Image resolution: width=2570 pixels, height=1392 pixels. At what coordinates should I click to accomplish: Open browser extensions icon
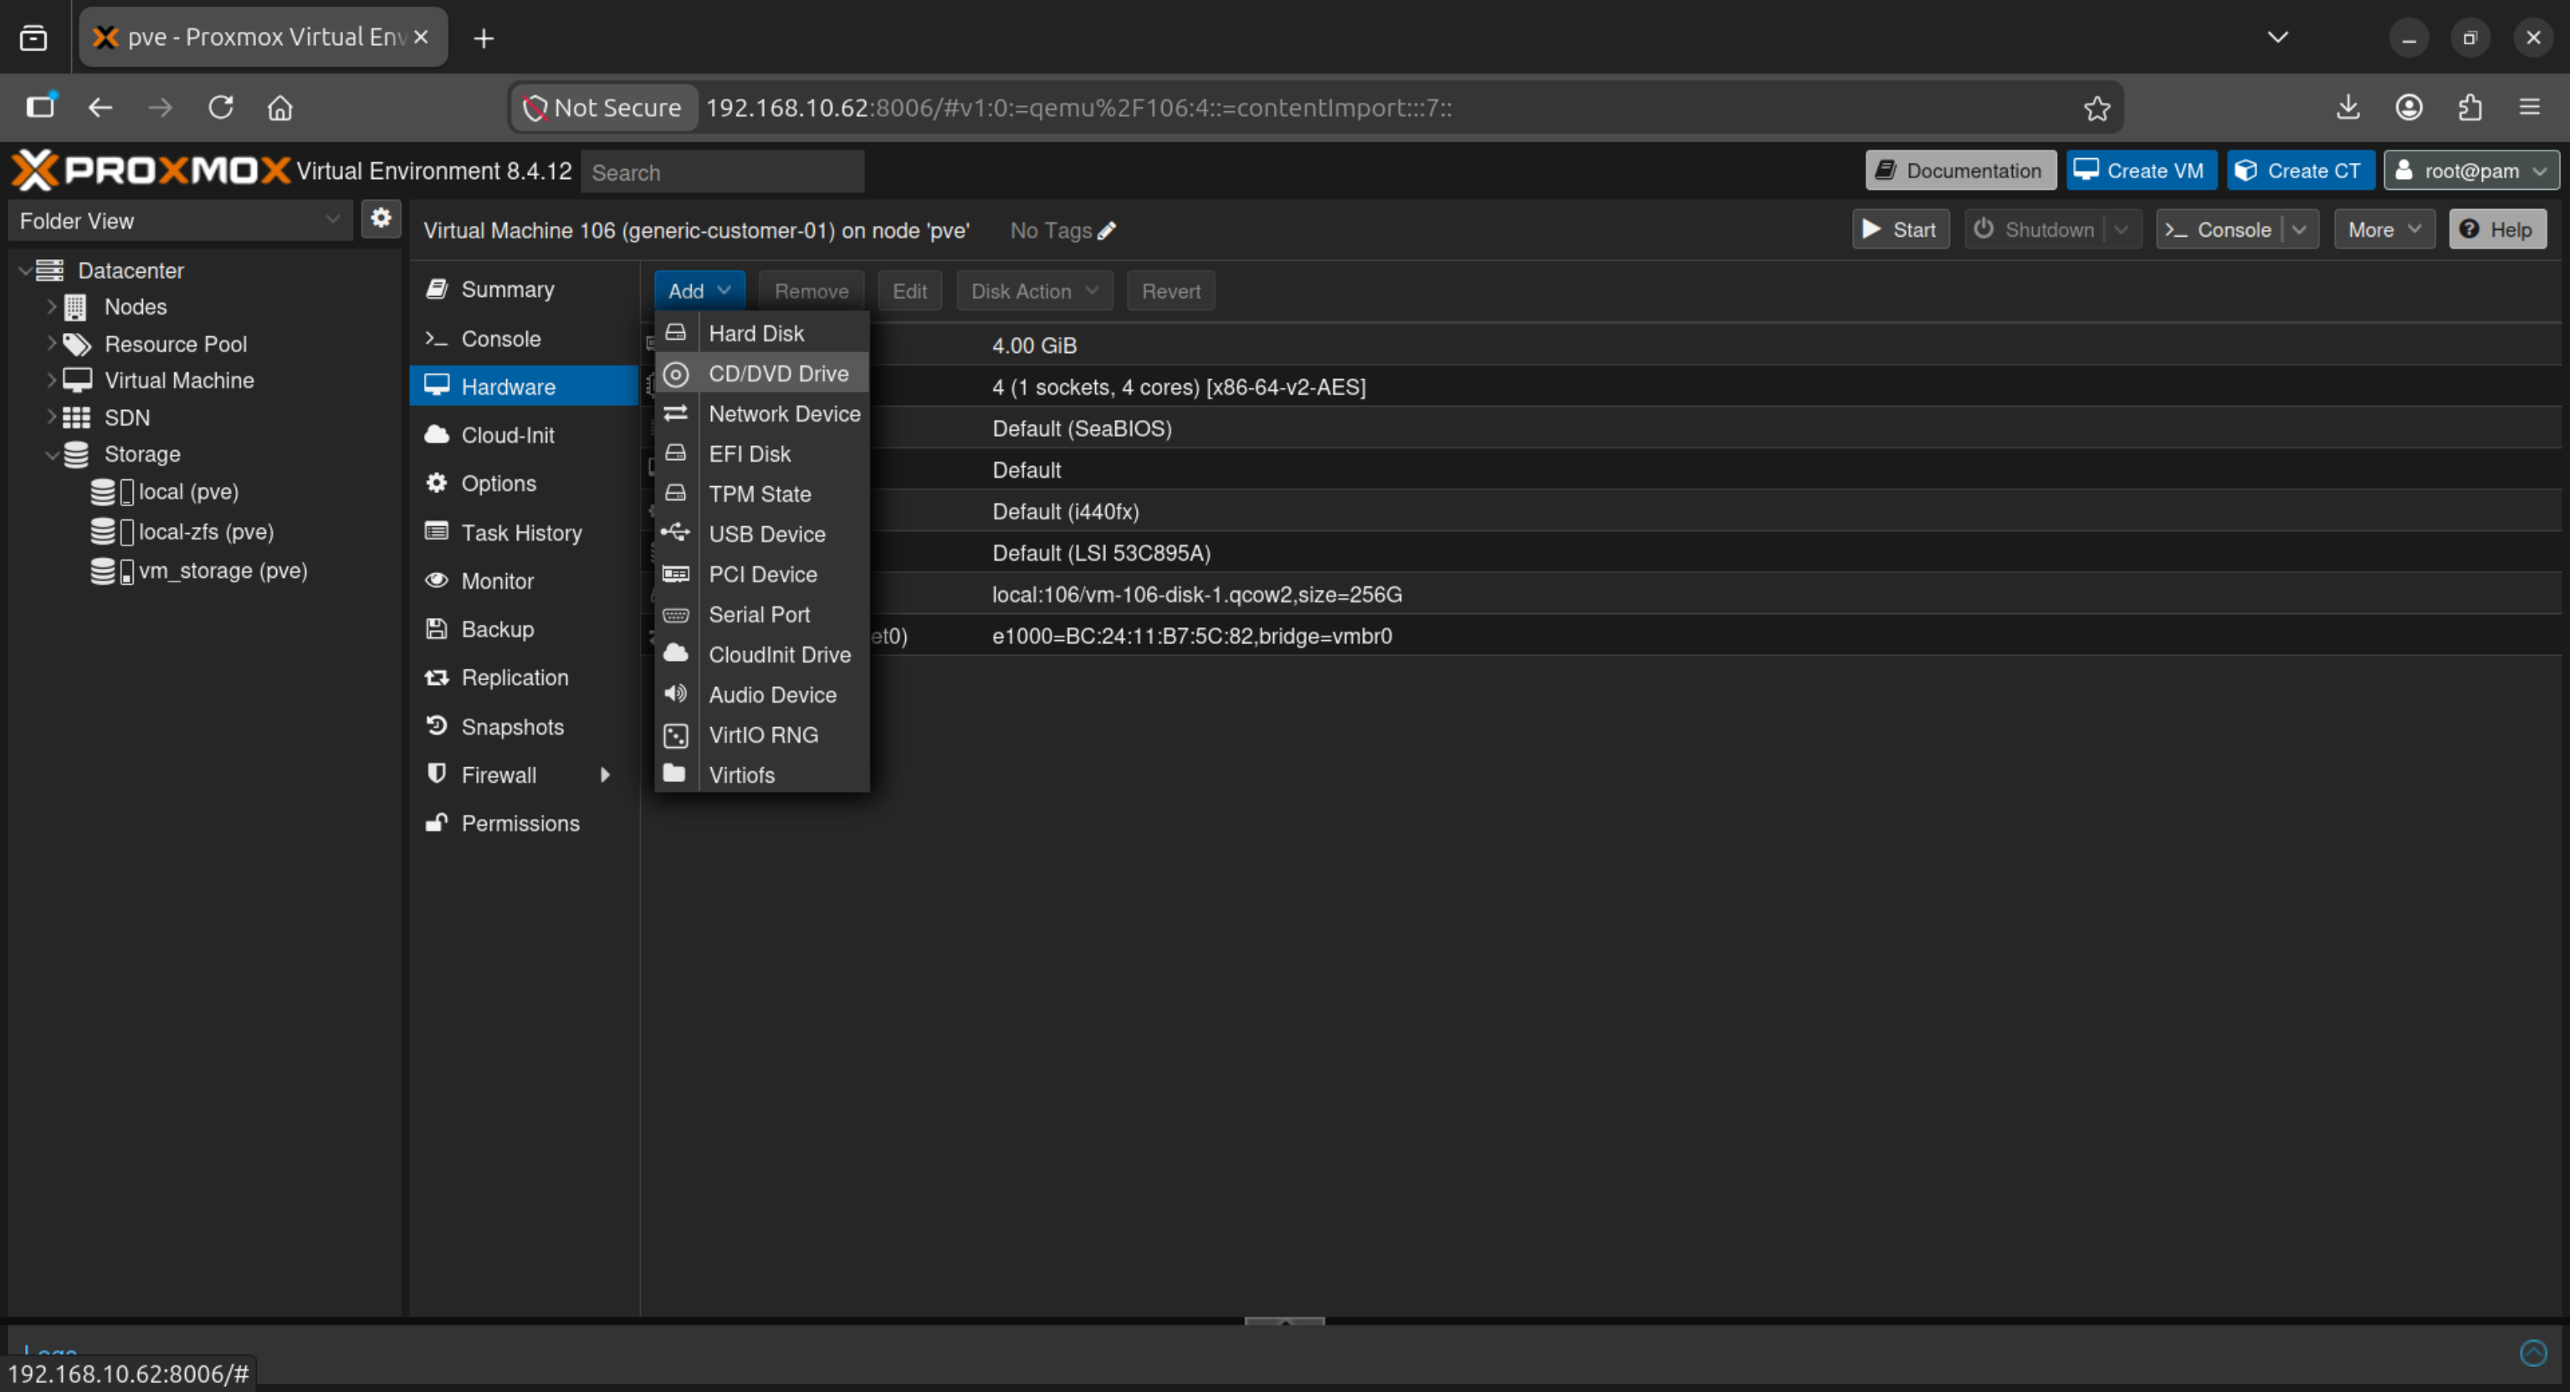pos(2470,108)
